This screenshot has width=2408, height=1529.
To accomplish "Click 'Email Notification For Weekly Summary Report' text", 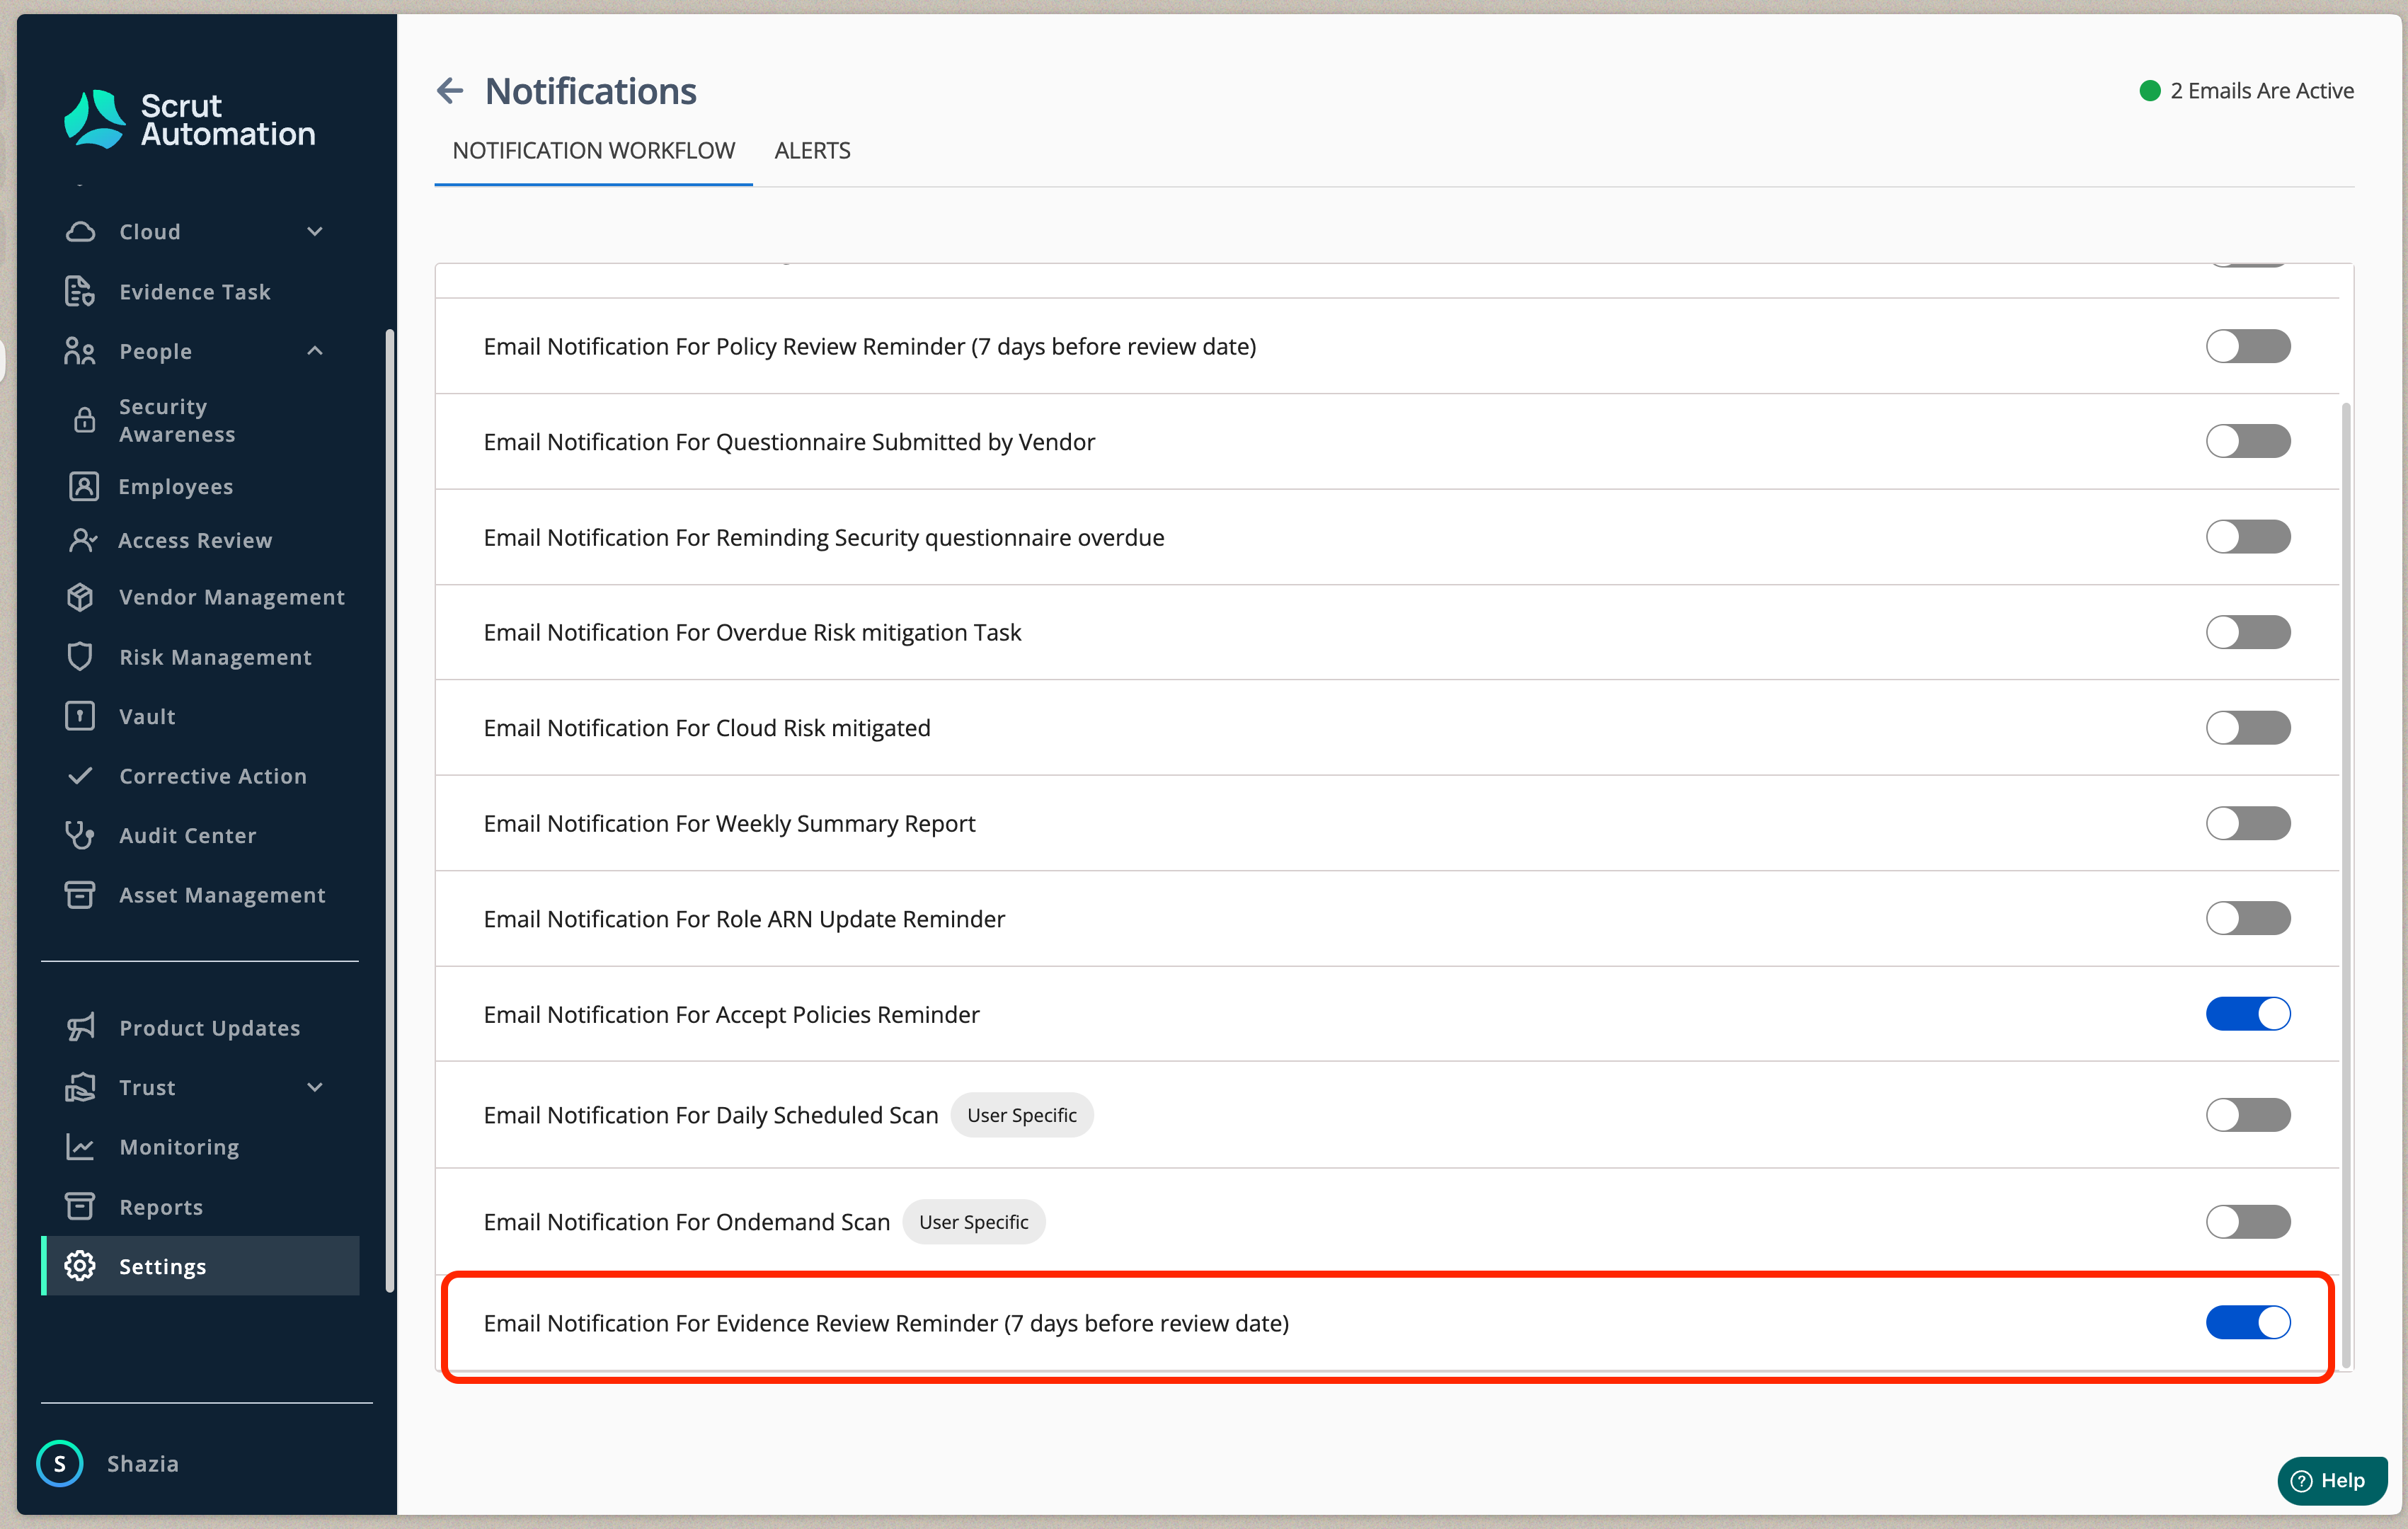I will coord(729,823).
